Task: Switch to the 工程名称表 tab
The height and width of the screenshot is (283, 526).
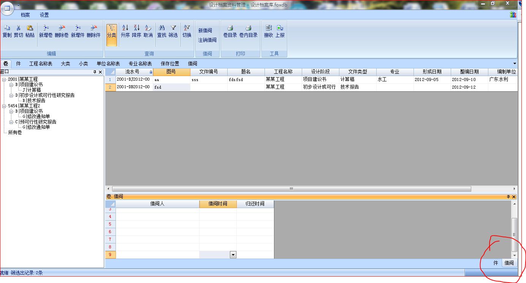Action: (41, 64)
